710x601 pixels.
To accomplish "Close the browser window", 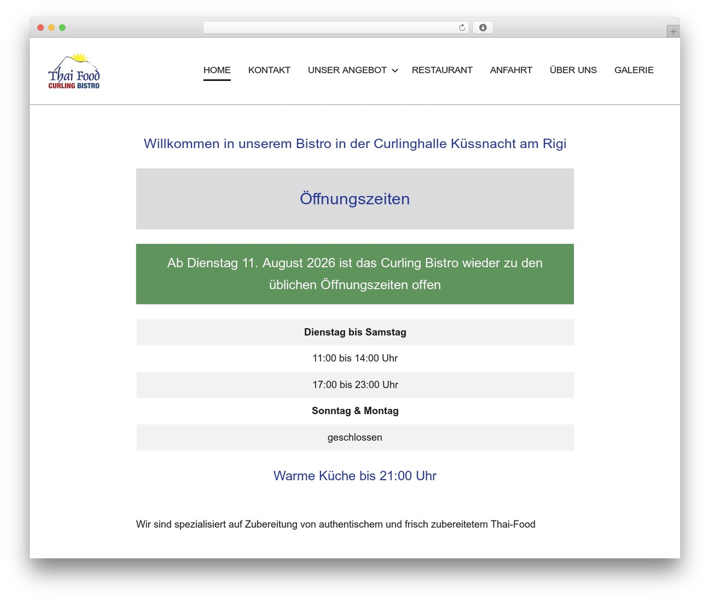I will coord(40,28).
